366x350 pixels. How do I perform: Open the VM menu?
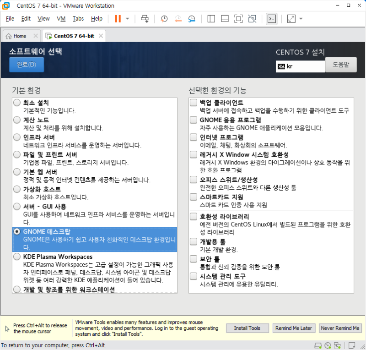[x=62, y=19]
